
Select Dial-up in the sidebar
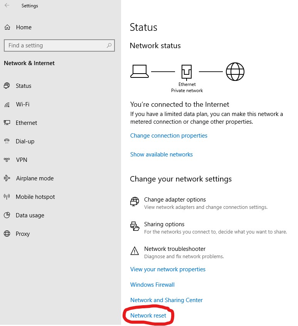pos(25,141)
